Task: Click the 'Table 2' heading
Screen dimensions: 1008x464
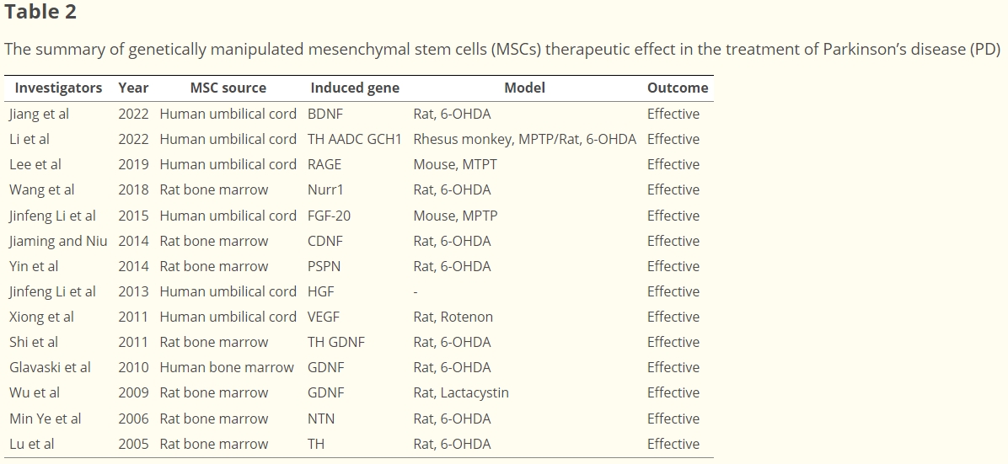Action: [40, 12]
